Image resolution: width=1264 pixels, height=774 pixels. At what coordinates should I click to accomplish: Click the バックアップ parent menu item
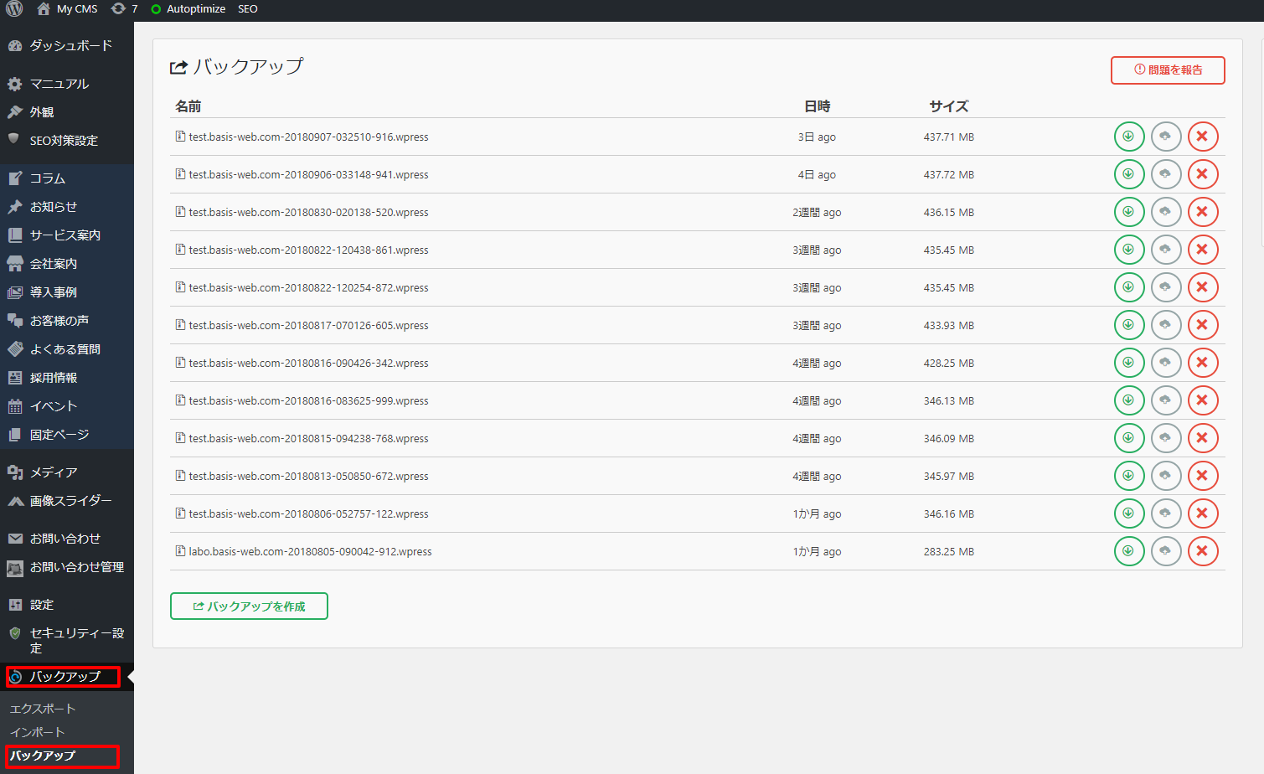pyautogui.click(x=65, y=677)
